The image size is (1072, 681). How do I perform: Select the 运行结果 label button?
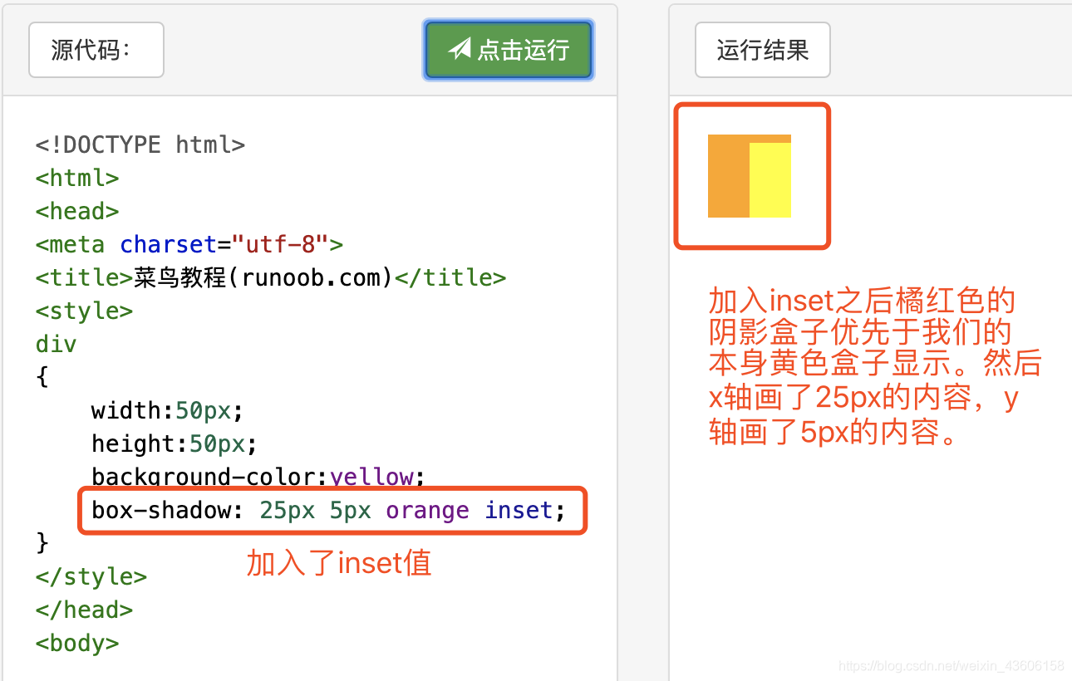[x=763, y=50]
